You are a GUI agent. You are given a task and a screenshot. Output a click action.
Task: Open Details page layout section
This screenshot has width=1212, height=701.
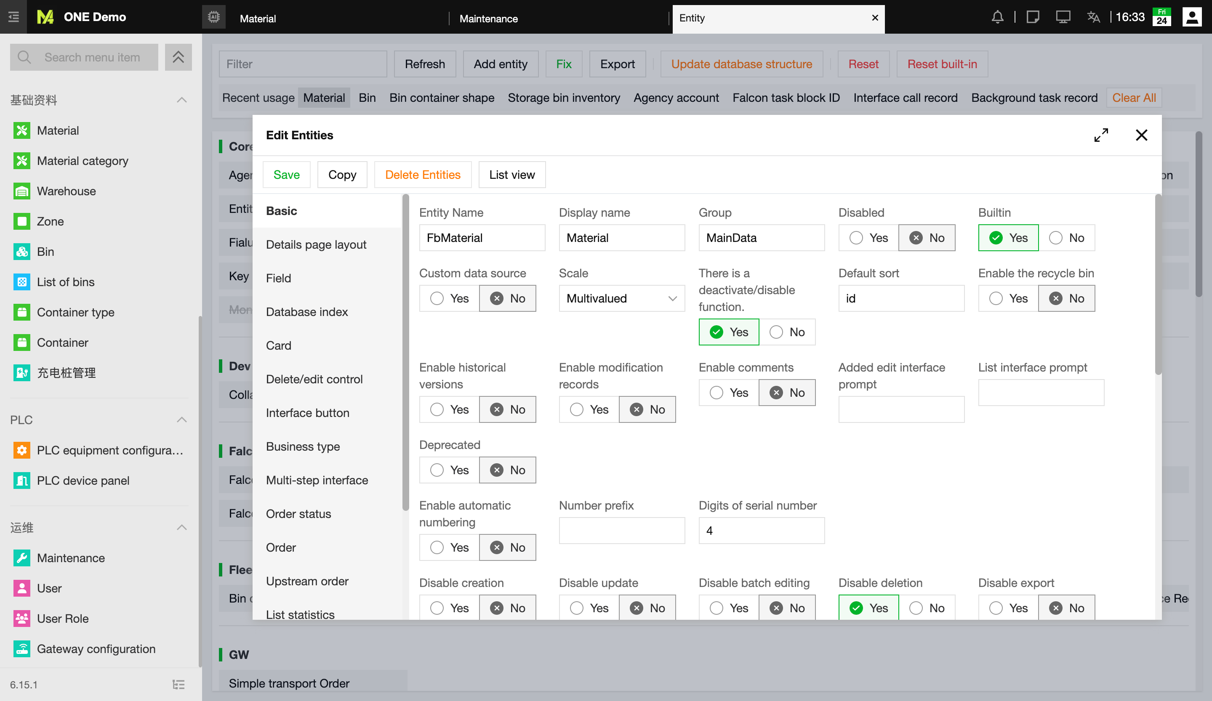(326, 244)
